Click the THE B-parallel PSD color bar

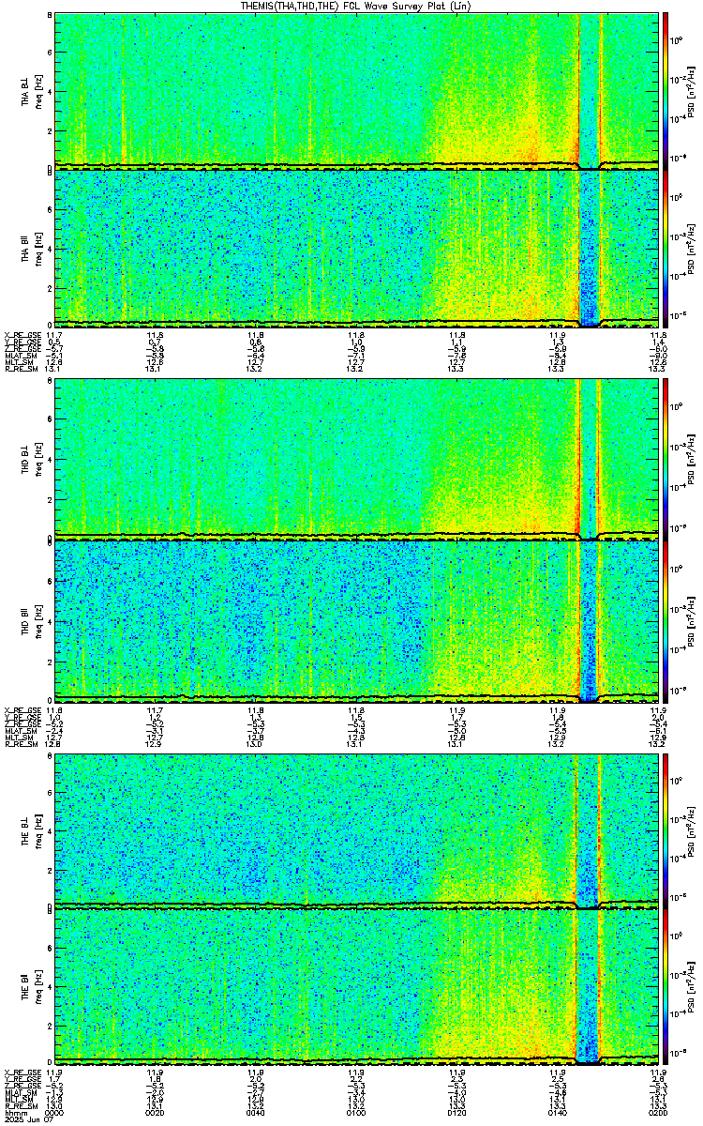[x=666, y=986]
